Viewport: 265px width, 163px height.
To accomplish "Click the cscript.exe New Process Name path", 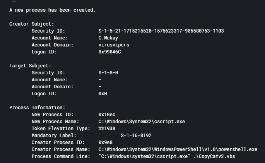I will [142, 122].
